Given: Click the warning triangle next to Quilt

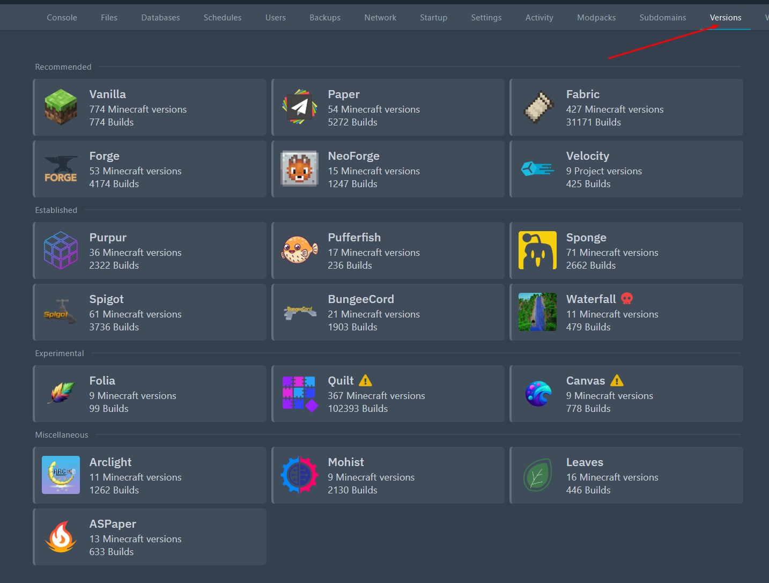Looking at the screenshot, I should tap(365, 381).
